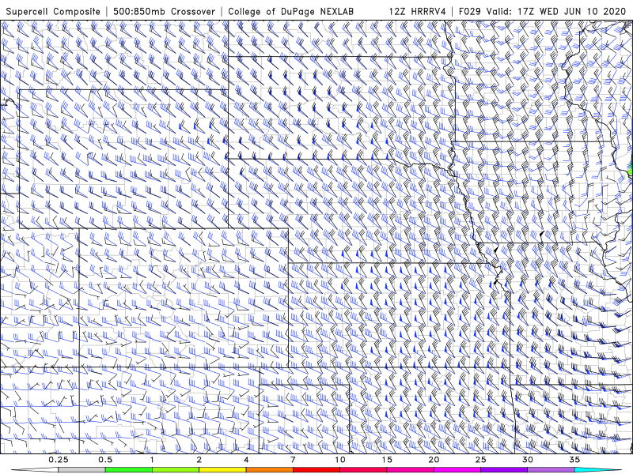Click the legend label 10
The height and width of the screenshot is (474, 633).
[340, 460]
